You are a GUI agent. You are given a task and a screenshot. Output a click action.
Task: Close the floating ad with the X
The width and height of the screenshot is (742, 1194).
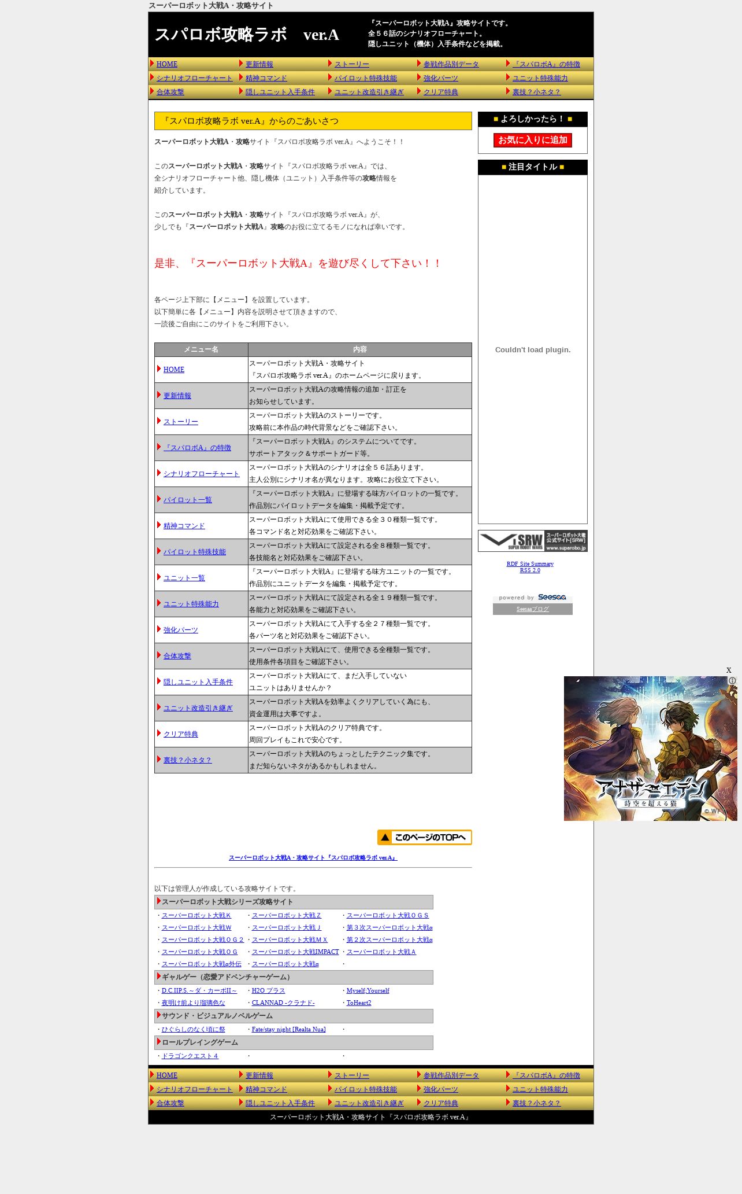pyautogui.click(x=729, y=670)
